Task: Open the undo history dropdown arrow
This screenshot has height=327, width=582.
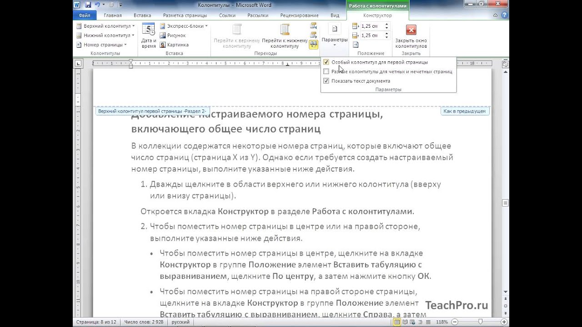Action: [x=104, y=5]
